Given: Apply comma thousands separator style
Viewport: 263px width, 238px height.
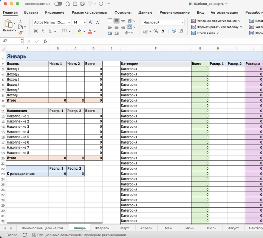Looking at the screenshot, I should (163, 31).
